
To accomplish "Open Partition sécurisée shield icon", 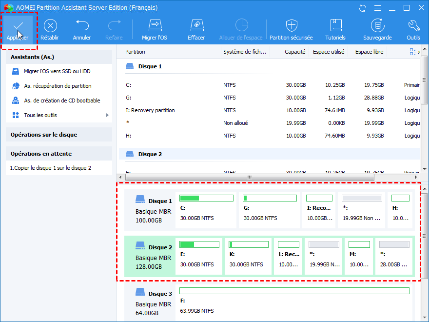I will click(292, 25).
